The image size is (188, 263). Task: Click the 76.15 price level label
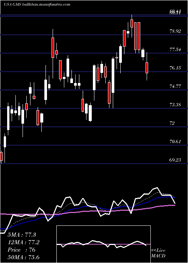pyautogui.click(x=176, y=68)
